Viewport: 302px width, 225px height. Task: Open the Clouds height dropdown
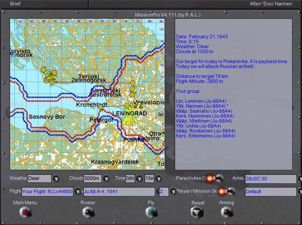[106, 178]
